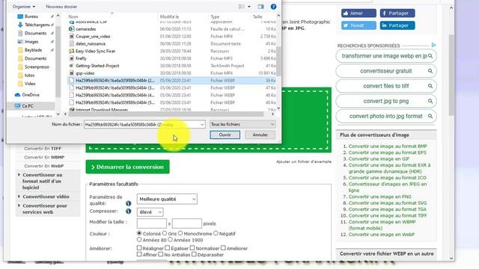Select the Années 1900 radio button
The image size is (479, 269).
click(x=170, y=240)
